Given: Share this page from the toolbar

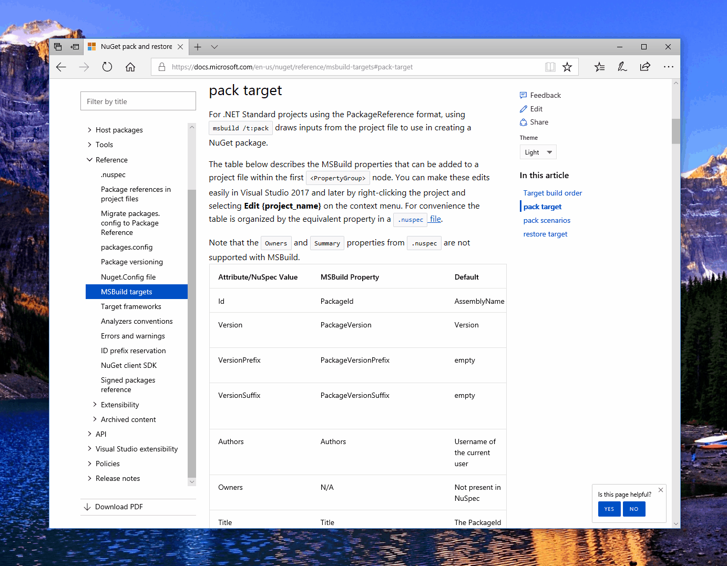Looking at the screenshot, I should (x=645, y=67).
